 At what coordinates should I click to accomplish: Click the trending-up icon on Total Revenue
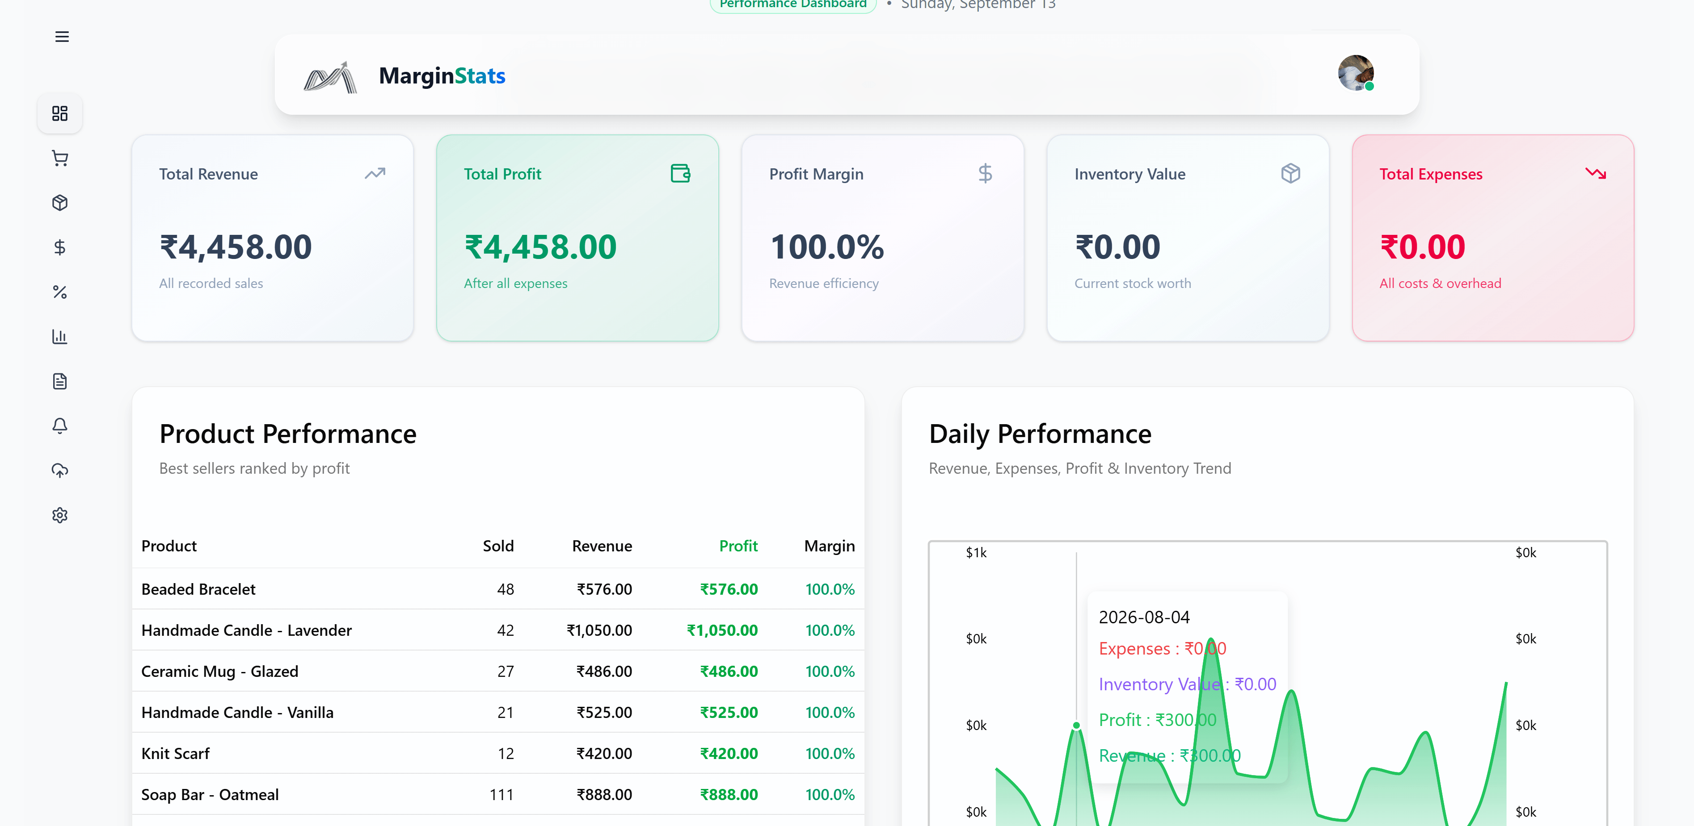pos(375,174)
